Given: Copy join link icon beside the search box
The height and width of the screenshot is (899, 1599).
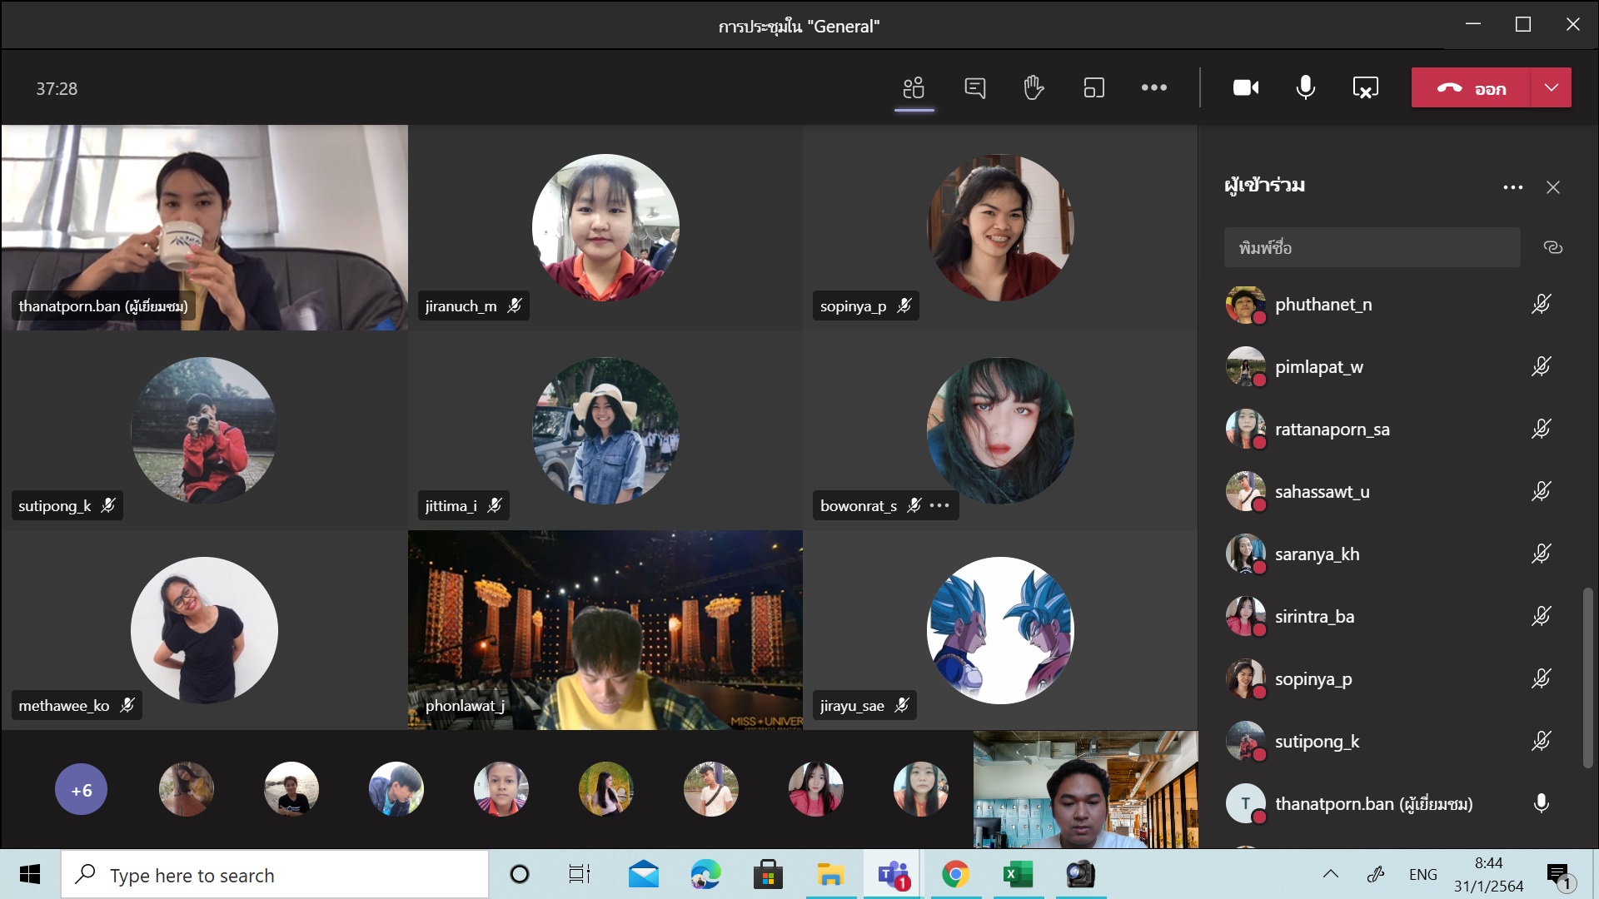Looking at the screenshot, I should pyautogui.click(x=1552, y=247).
